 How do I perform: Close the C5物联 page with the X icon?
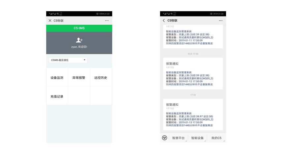click(50, 21)
